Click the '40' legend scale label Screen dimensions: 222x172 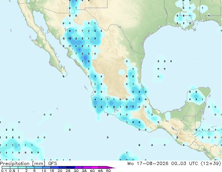tap(92, 171)
